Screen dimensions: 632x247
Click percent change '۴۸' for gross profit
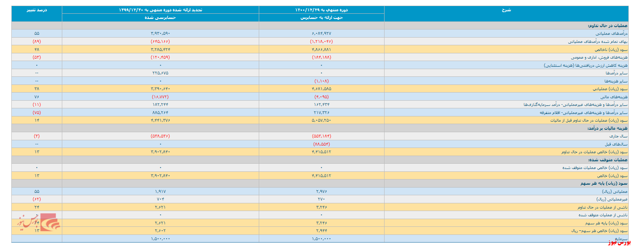point(37,49)
